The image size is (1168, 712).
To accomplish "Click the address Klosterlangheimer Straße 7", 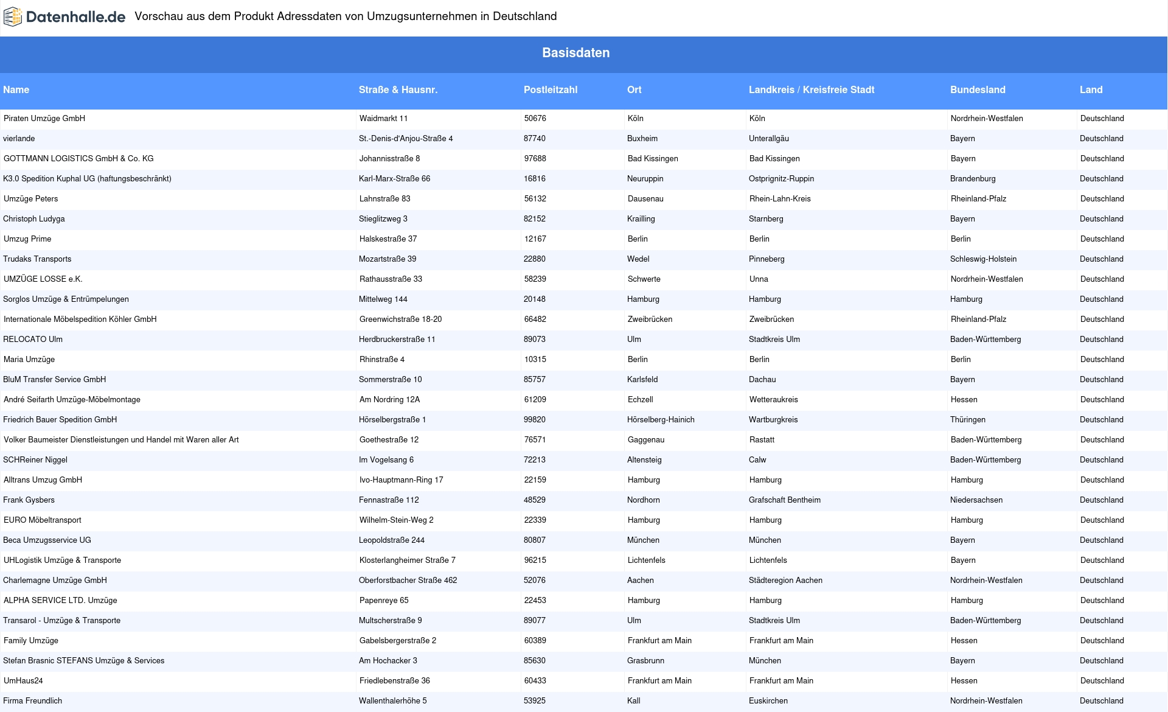I will click(x=408, y=560).
